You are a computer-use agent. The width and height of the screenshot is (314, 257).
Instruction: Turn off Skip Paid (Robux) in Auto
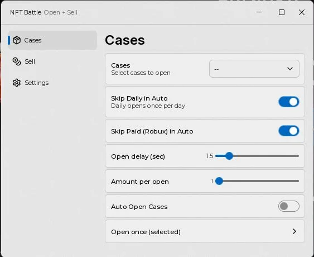click(288, 131)
